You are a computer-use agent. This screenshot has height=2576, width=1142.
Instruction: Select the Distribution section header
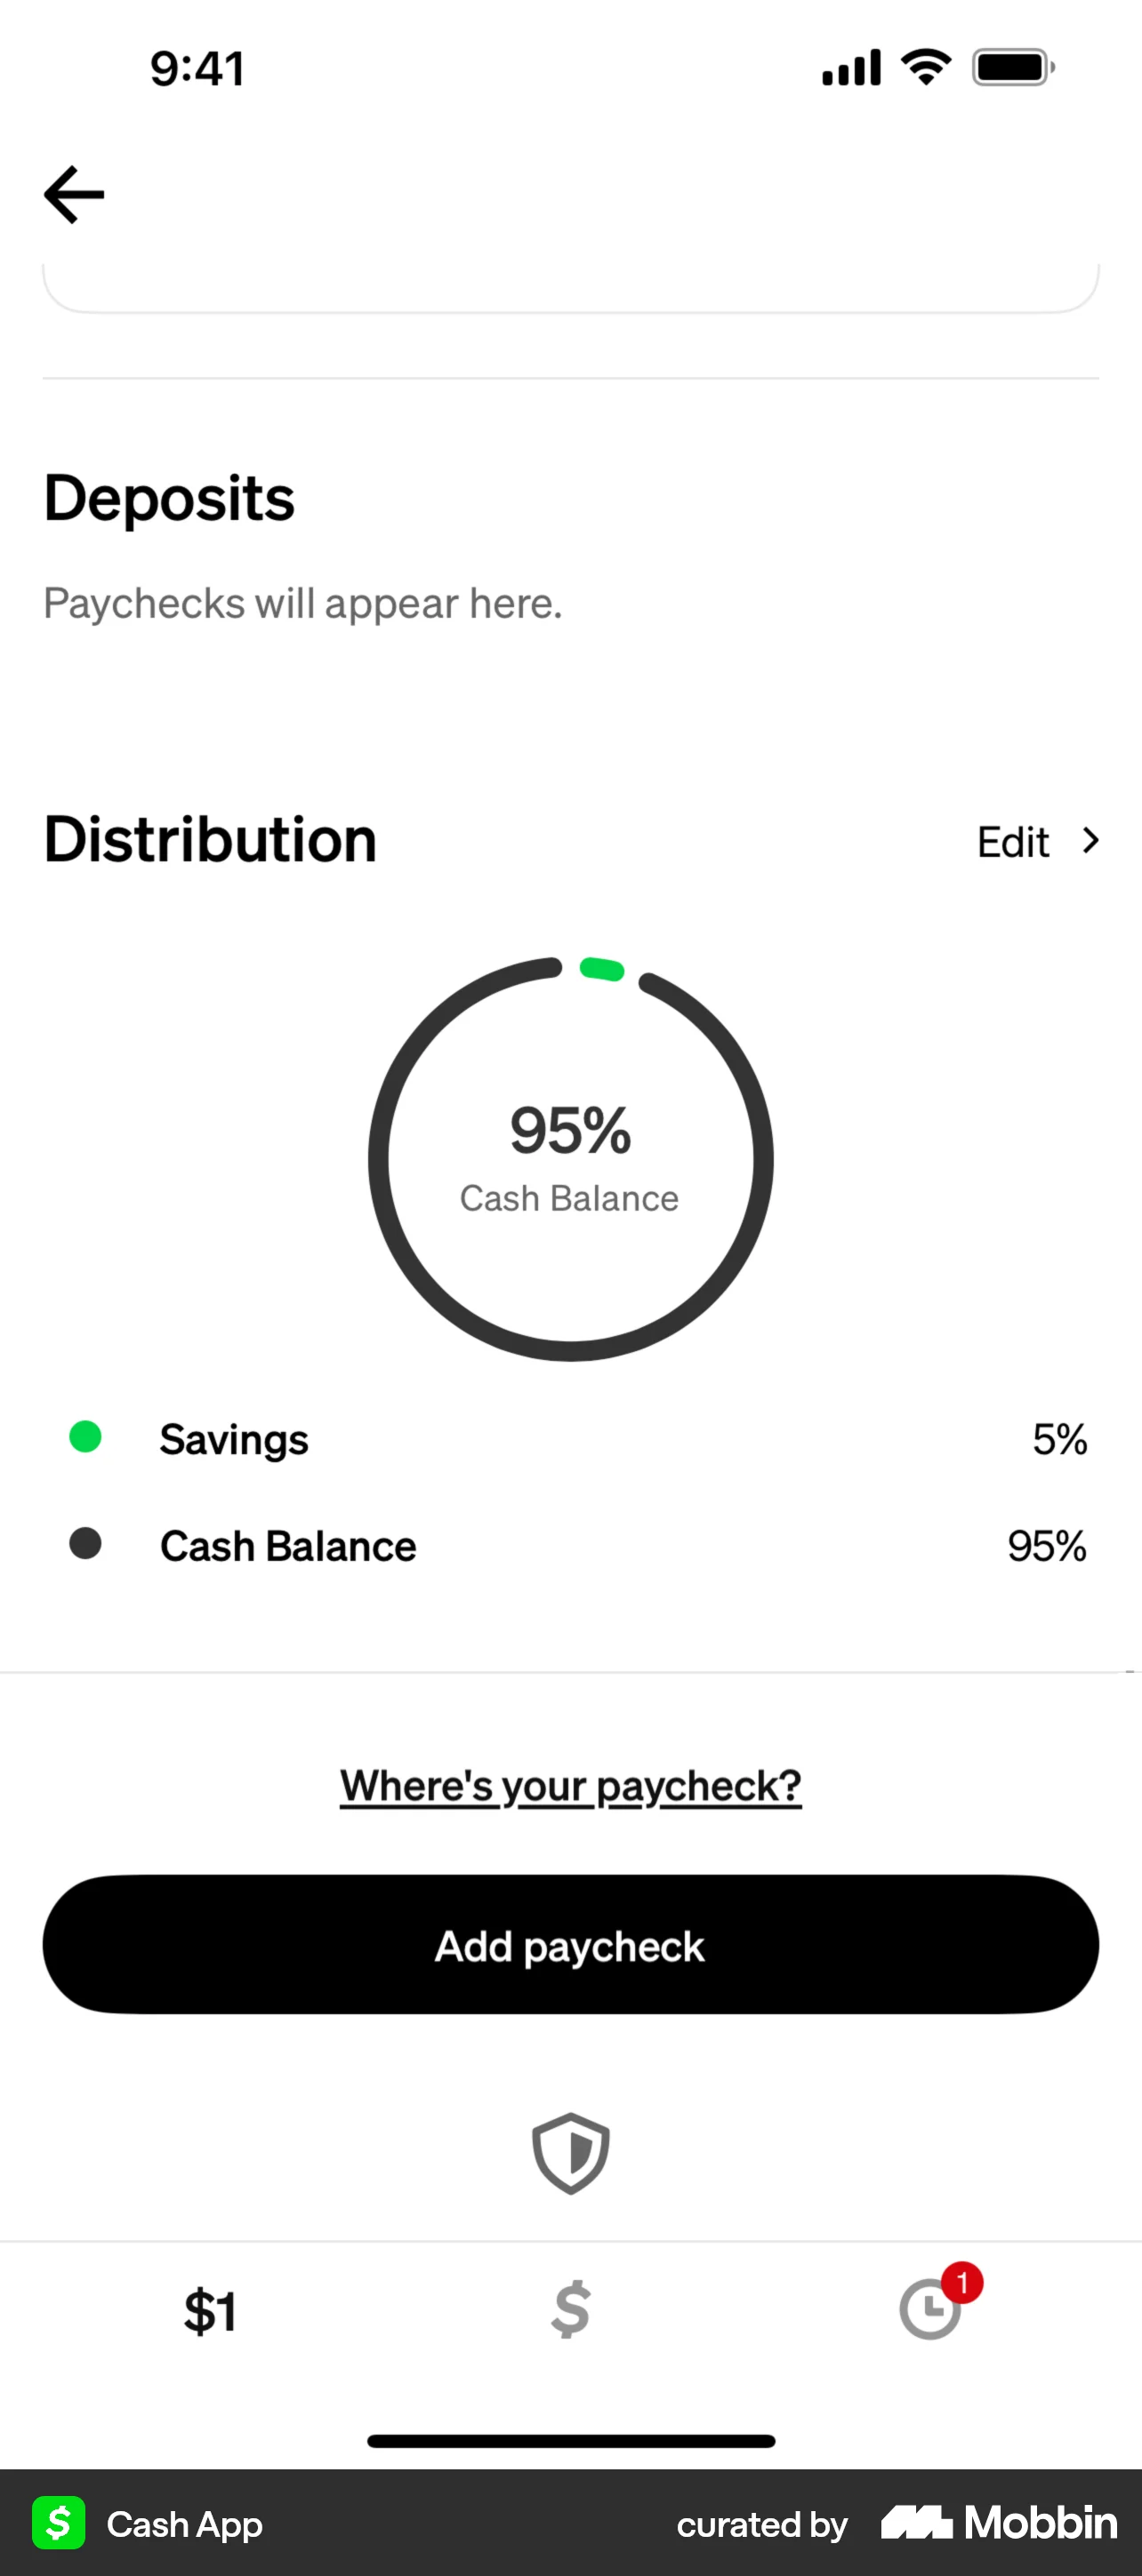click(209, 840)
